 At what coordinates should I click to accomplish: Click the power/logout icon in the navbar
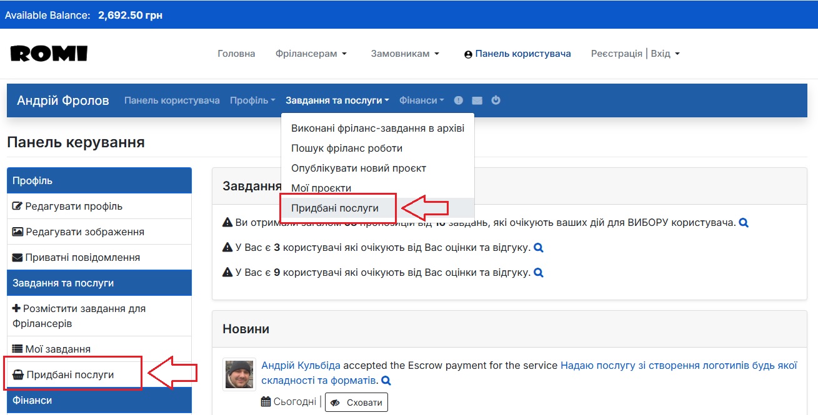(x=495, y=100)
